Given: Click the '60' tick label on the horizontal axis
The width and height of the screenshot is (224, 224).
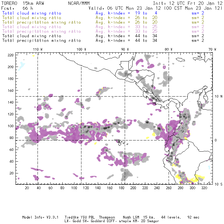Looking at the screenshot, I should [51, 188].
